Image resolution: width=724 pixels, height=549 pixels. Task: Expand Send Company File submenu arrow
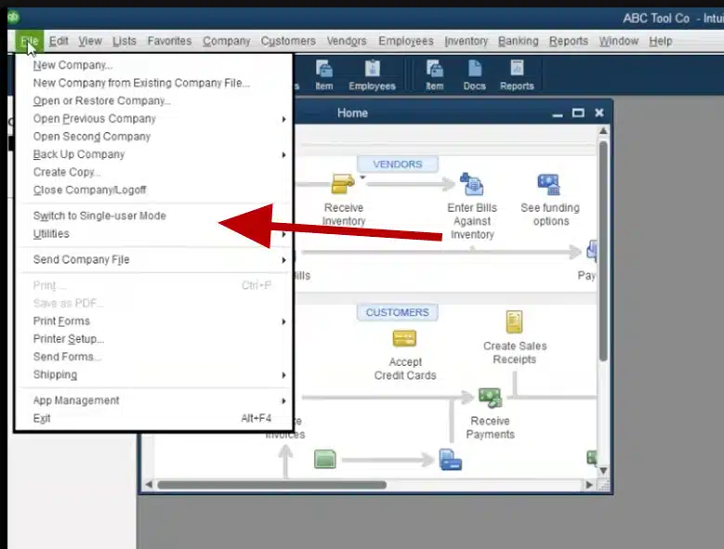pyautogui.click(x=284, y=260)
